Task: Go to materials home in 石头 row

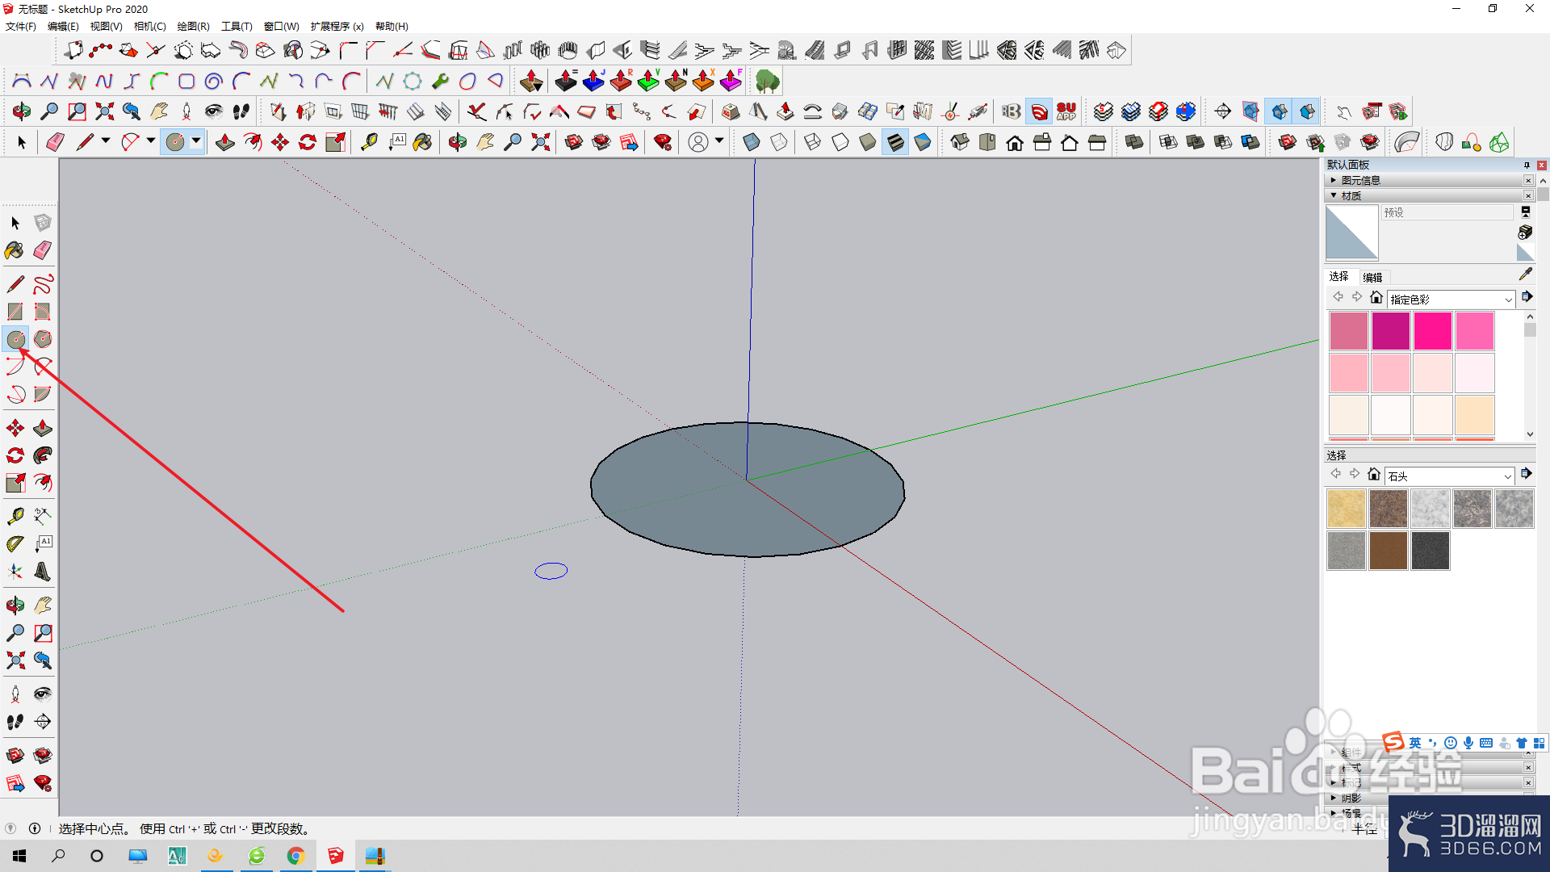Action: tap(1374, 474)
